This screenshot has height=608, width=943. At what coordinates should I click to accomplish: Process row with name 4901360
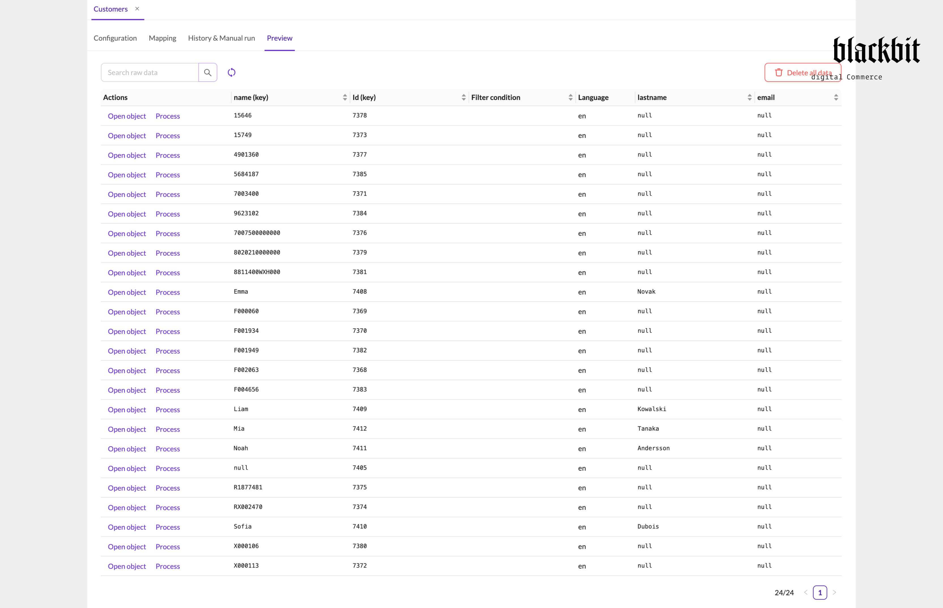(167, 155)
